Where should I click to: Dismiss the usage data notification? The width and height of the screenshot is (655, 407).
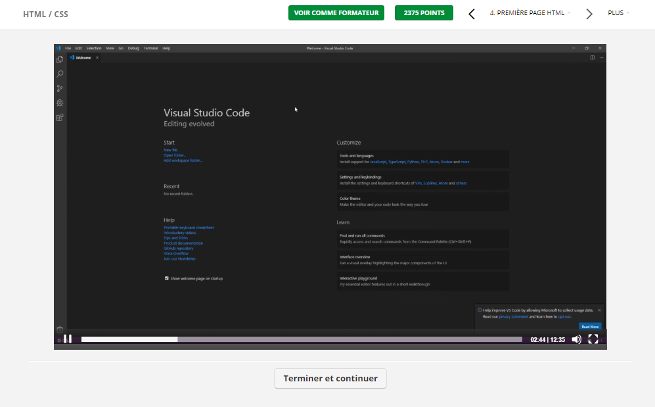[x=599, y=310]
